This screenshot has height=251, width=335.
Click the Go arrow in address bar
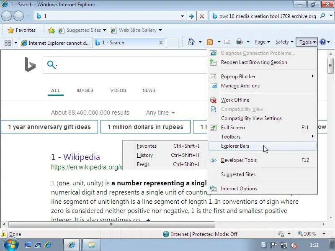point(191,16)
